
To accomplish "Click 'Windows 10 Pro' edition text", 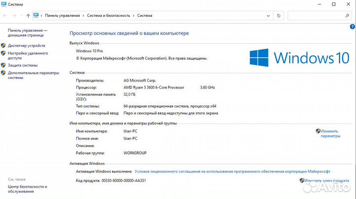I will tap(89, 51).
